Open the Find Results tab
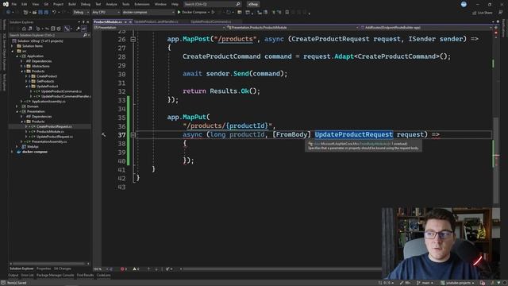This screenshot has width=508, height=286. pyautogui.click(x=85, y=276)
